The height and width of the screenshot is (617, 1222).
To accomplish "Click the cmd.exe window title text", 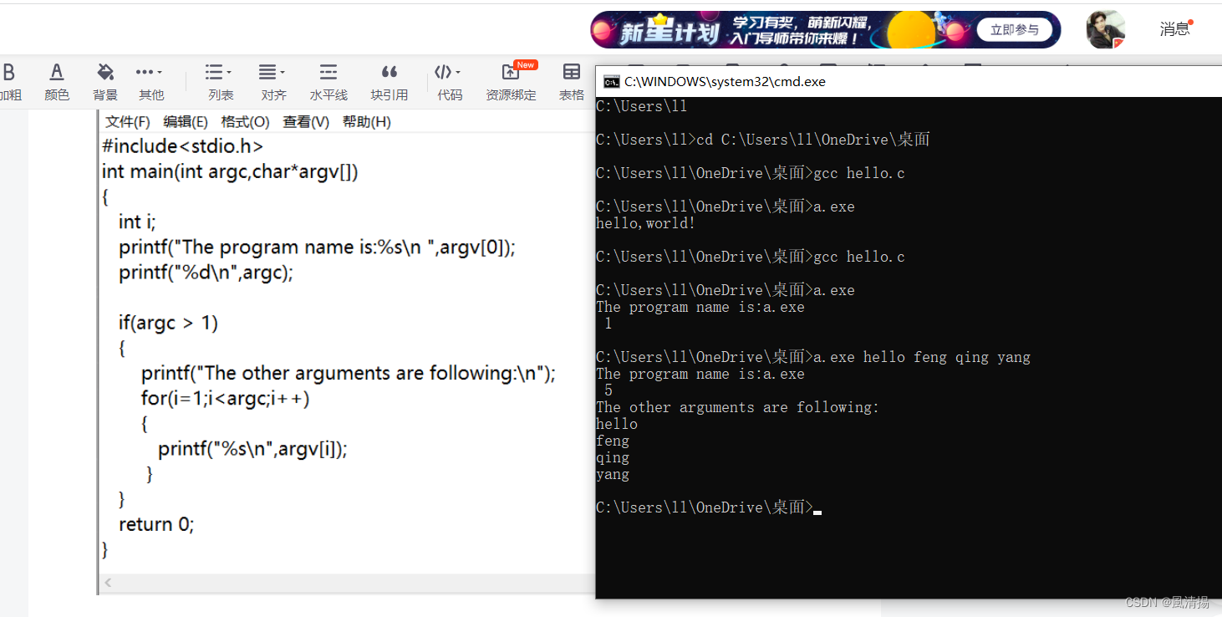I will [x=725, y=82].
